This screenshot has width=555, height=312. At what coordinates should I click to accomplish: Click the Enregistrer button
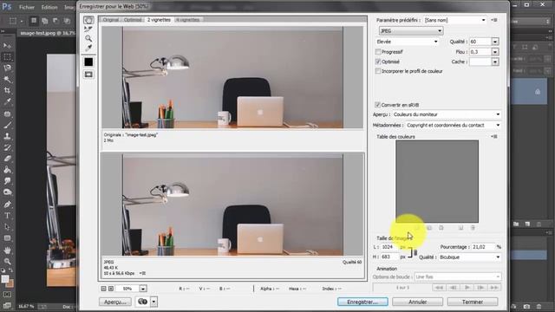click(x=362, y=302)
